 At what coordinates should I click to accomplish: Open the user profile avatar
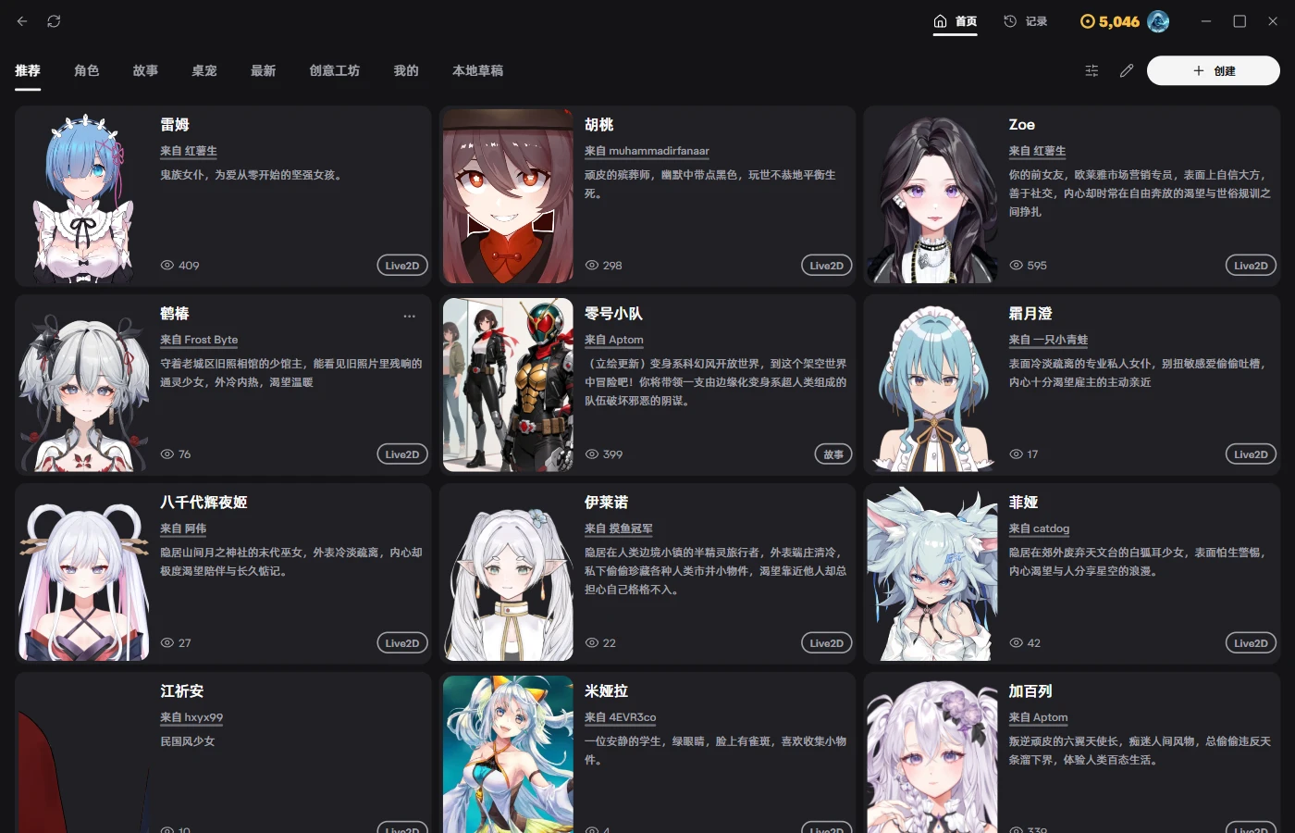(x=1158, y=21)
